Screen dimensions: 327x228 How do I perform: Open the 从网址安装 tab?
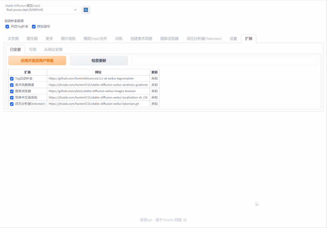(x=53, y=49)
